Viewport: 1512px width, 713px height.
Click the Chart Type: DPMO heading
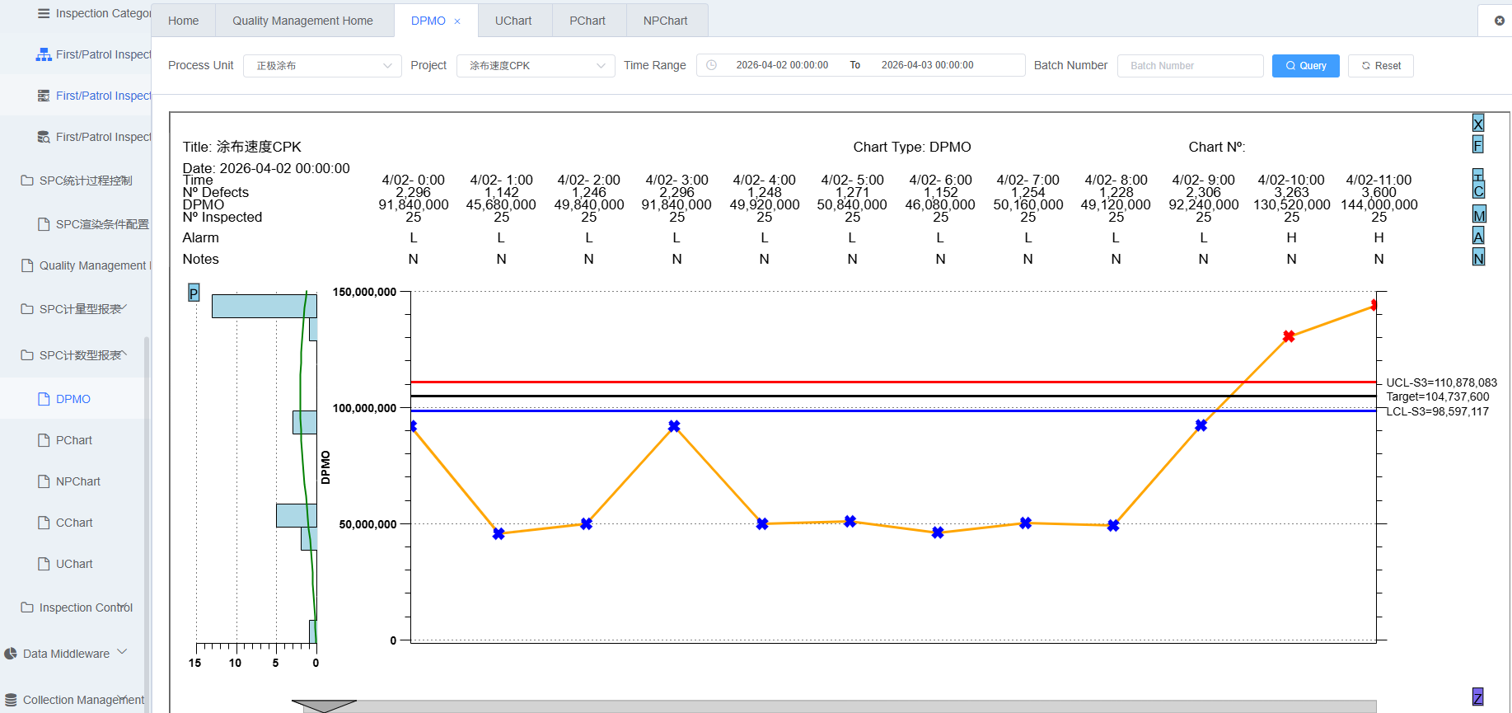coord(912,147)
